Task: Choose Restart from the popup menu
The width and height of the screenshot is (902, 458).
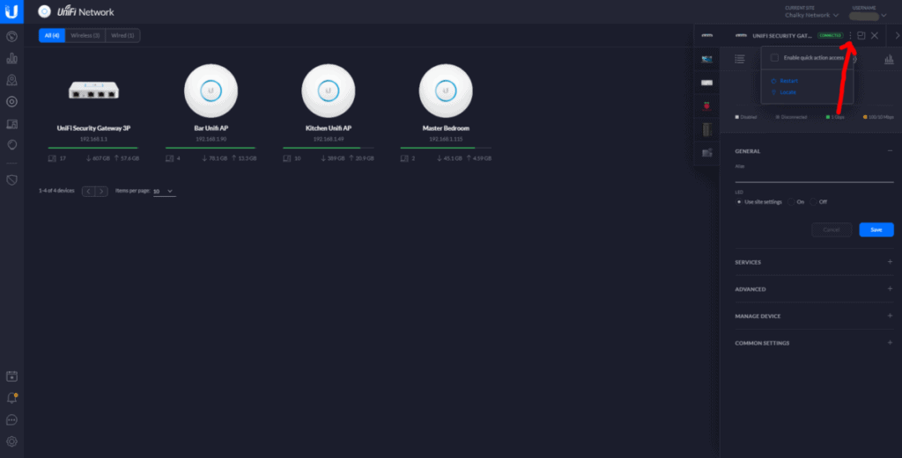Action: coord(788,81)
